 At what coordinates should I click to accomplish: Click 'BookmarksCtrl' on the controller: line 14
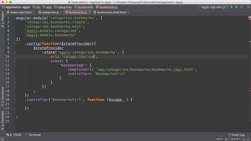pyautogui.click(x=110, y=74)
